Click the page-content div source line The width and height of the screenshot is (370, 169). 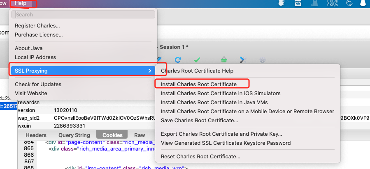point(100,142)
